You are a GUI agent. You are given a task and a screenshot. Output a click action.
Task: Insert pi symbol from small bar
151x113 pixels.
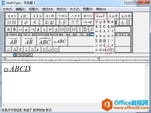(8, 29)
